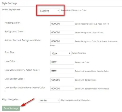Click the 'Select Background Color Of link' hint
This screenshot has height=112, width=122.
[89, 33]
